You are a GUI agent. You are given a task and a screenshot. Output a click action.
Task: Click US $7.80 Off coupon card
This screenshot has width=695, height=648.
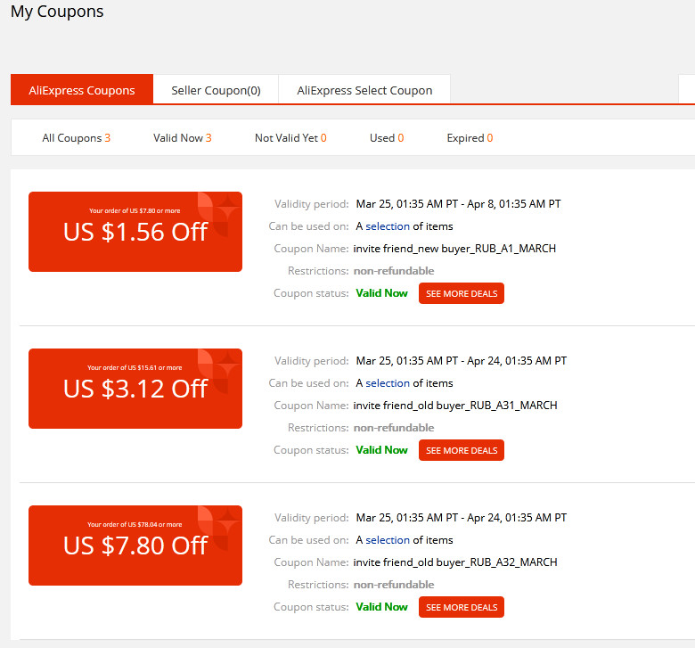pos(135,545)
